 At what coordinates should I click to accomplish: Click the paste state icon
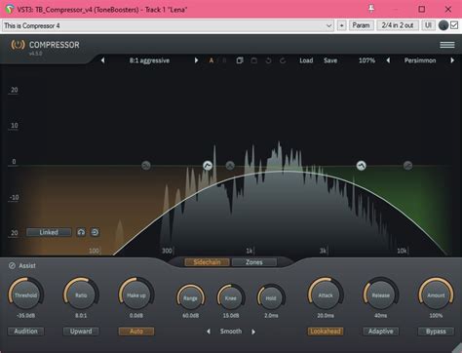point(254,60)
